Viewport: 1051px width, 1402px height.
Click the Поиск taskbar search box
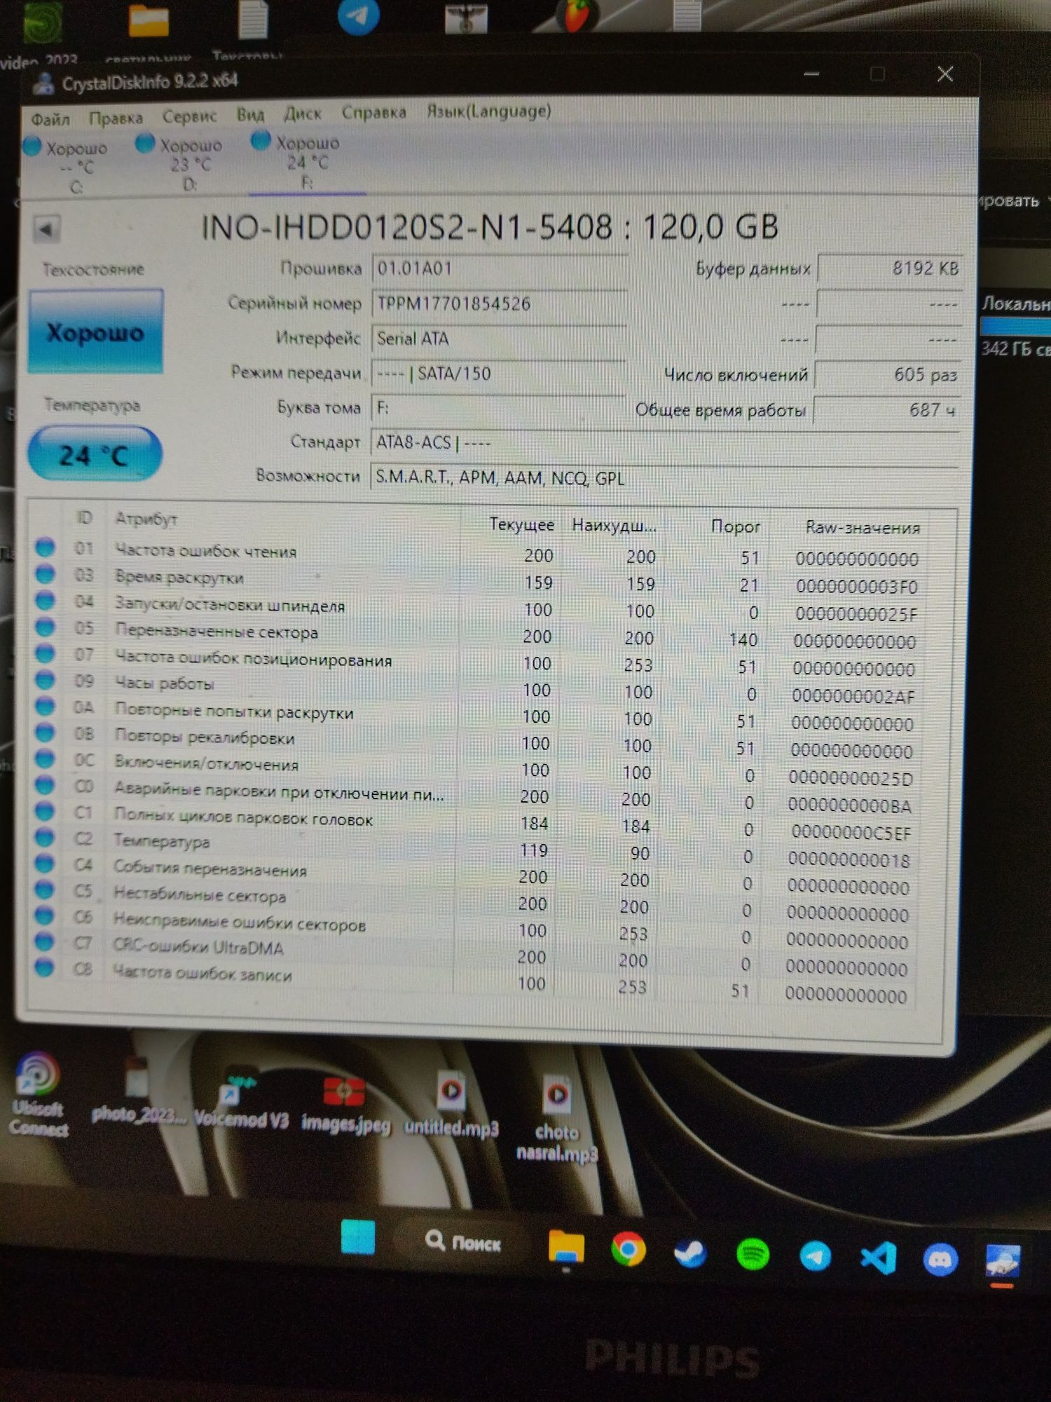[x=463, y=1243]
